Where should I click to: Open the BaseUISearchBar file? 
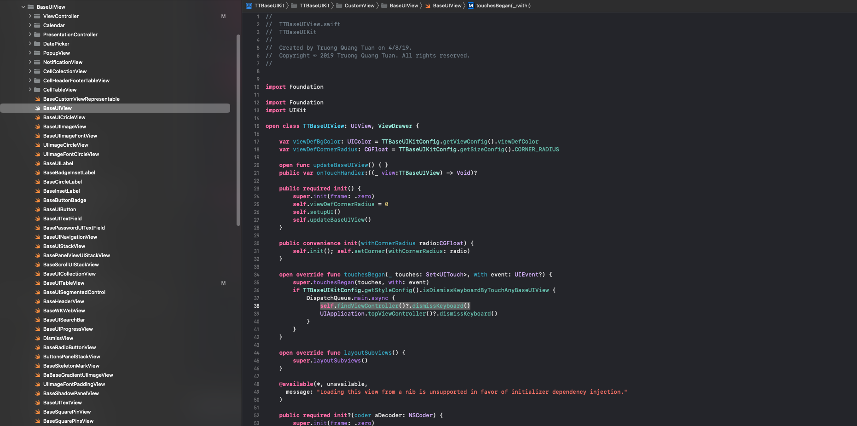[x=64, y=320]
